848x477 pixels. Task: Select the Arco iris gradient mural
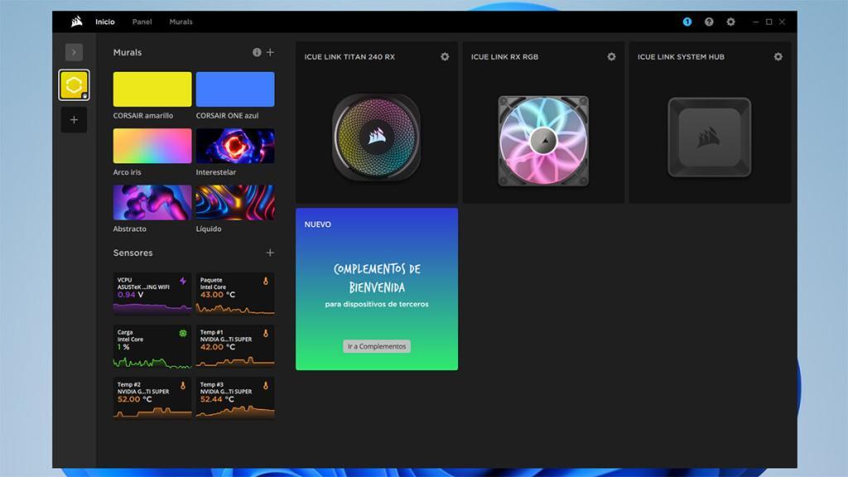coord(152,146)
